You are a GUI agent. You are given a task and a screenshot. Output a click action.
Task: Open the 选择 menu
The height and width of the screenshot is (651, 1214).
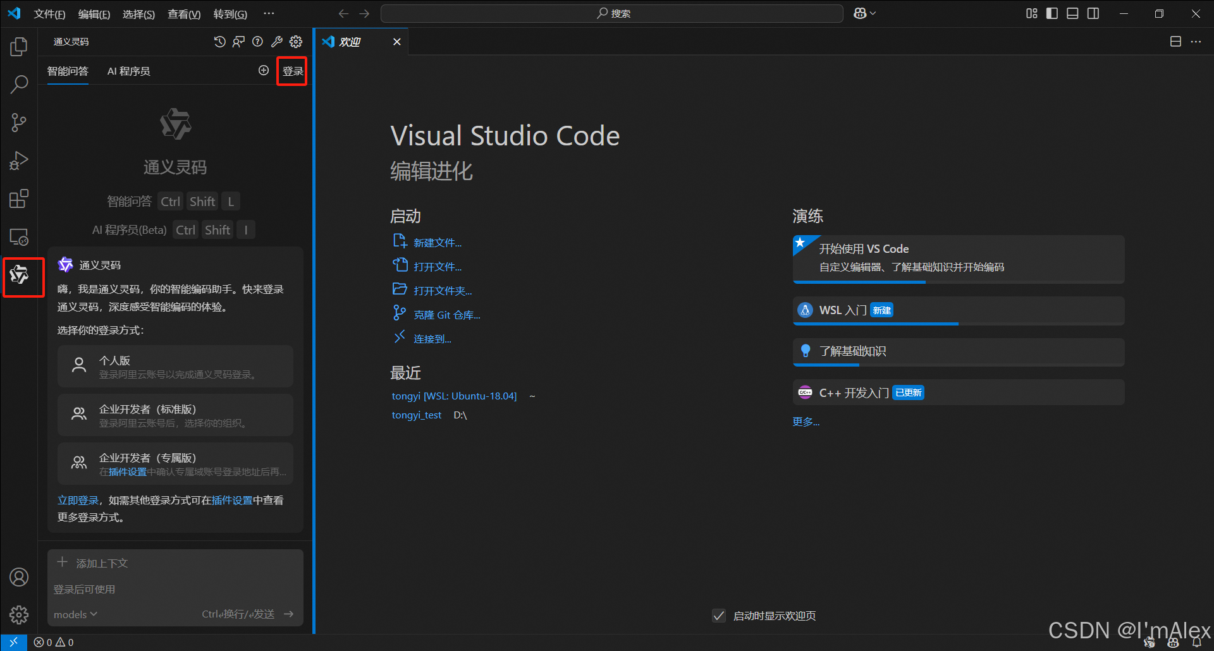point(138,14)
